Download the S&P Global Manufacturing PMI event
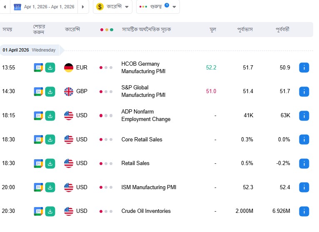The image size is (319, 232). [x=50, y=91]
